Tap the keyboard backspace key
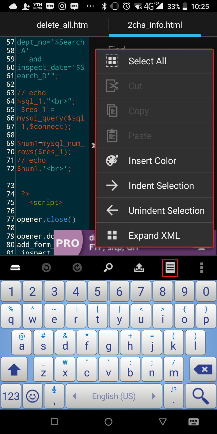 203,369
